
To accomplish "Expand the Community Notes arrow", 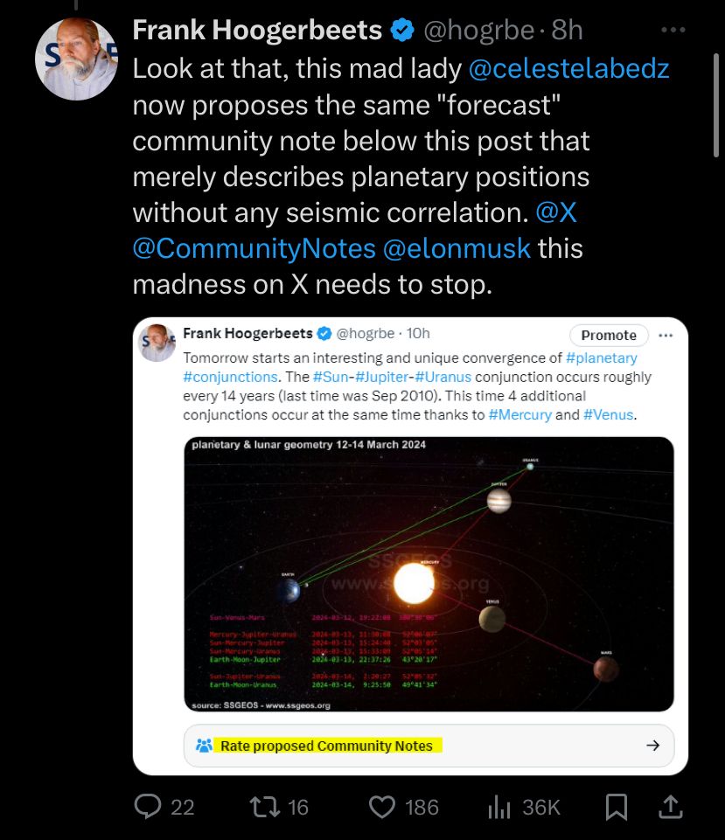I will click(652, 746).
